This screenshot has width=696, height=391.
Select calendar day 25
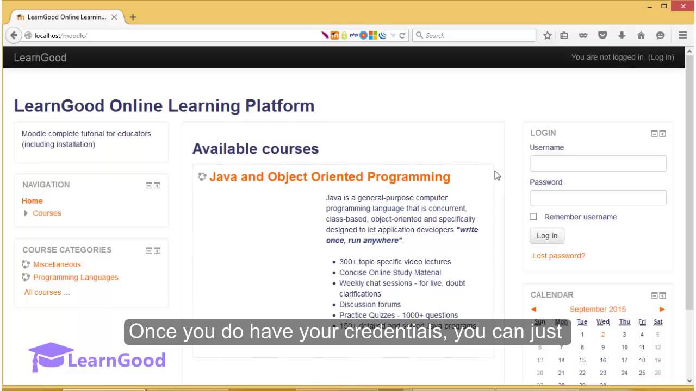coord(642,373)
